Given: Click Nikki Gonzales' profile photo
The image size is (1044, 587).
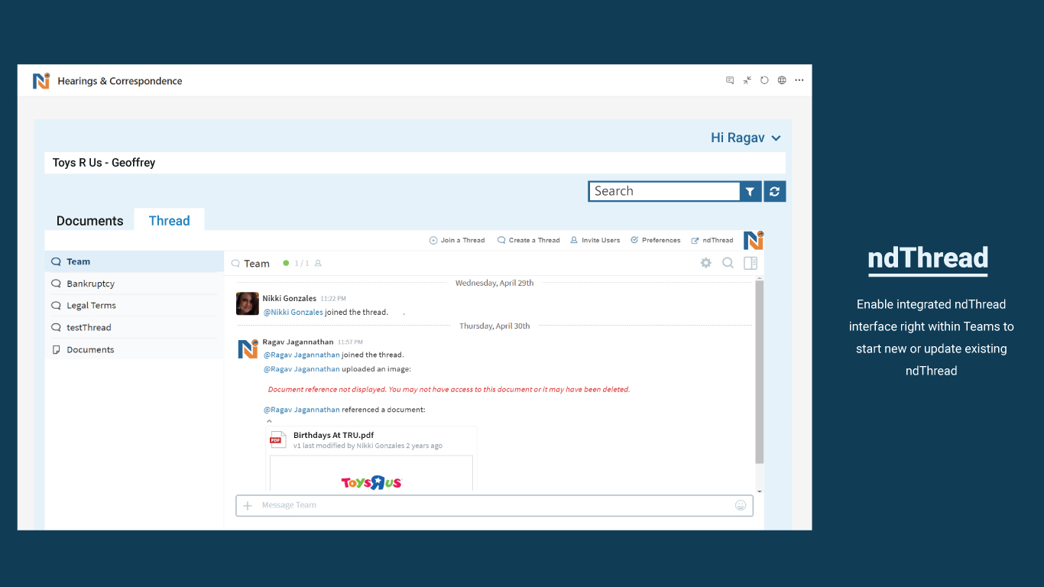Looking at the screenshot, I should tap(247, 303).
